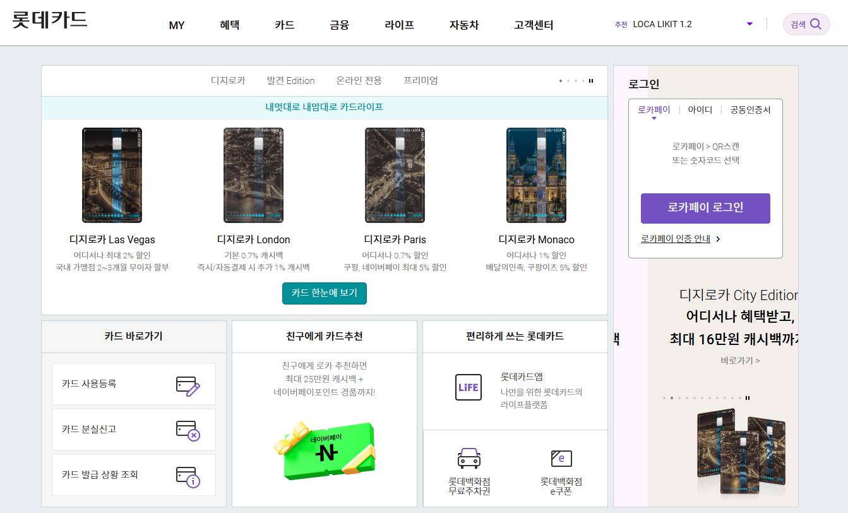The width and height of the screenshot is (848, 513).
Task: Click the 바로가기 > banner link
Action: point(740,361)
